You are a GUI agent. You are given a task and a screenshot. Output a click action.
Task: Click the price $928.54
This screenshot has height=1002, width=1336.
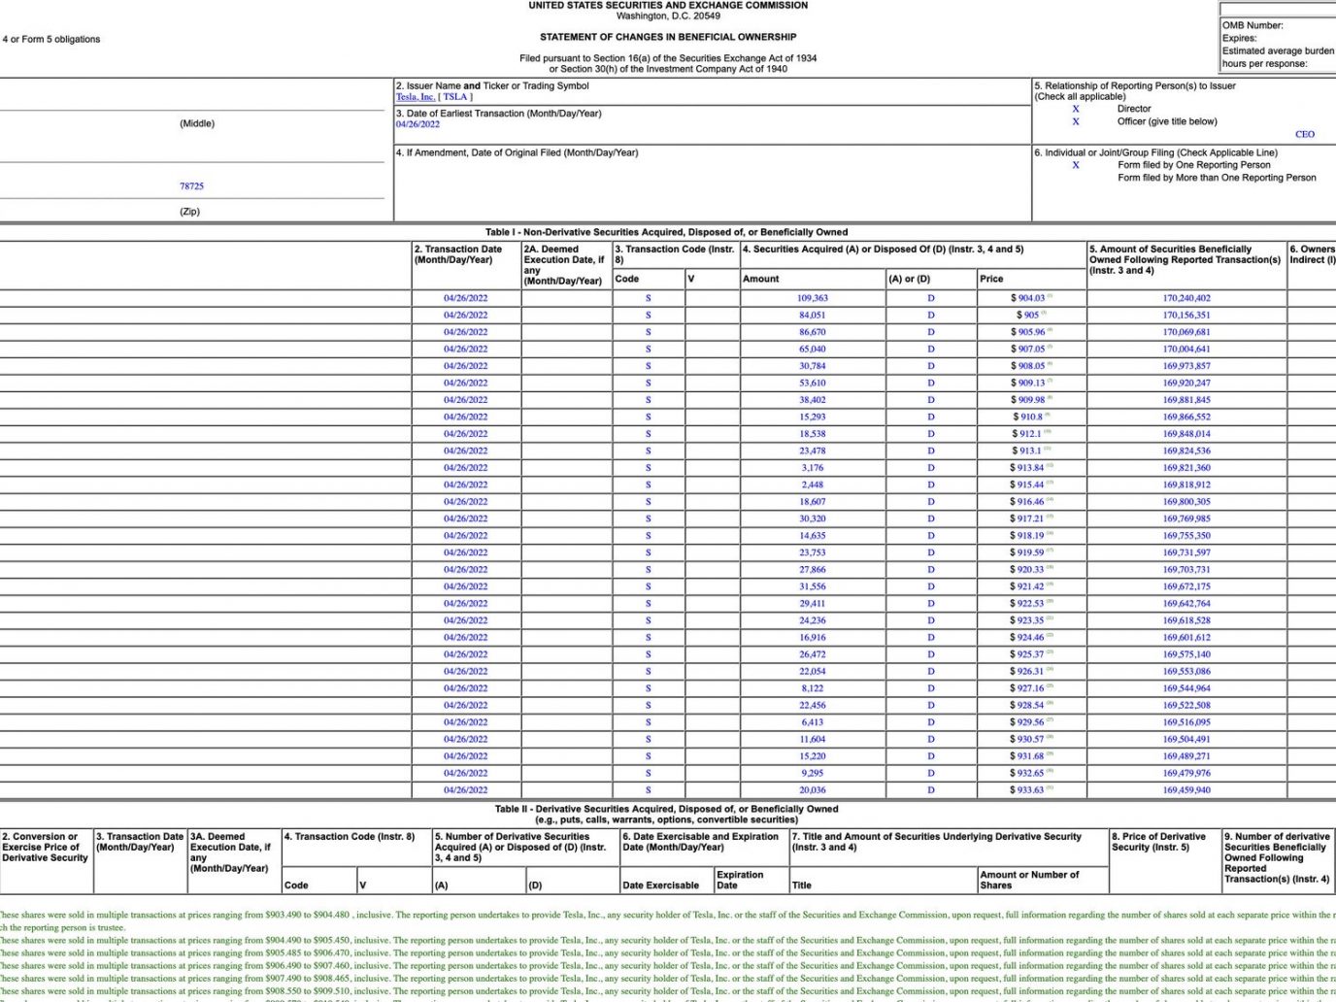(1027, 706)
